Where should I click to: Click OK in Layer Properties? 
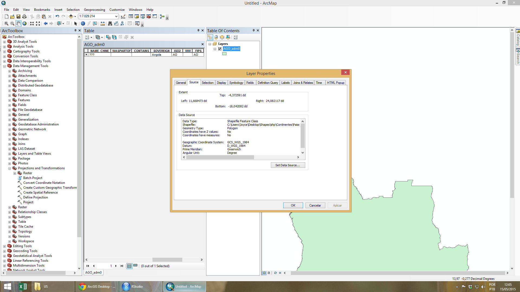[x=293, y=205]
